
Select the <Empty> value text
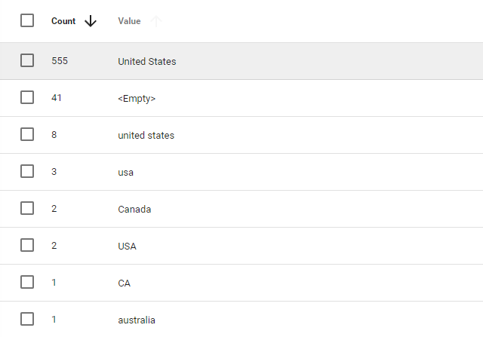coord(137,99)
